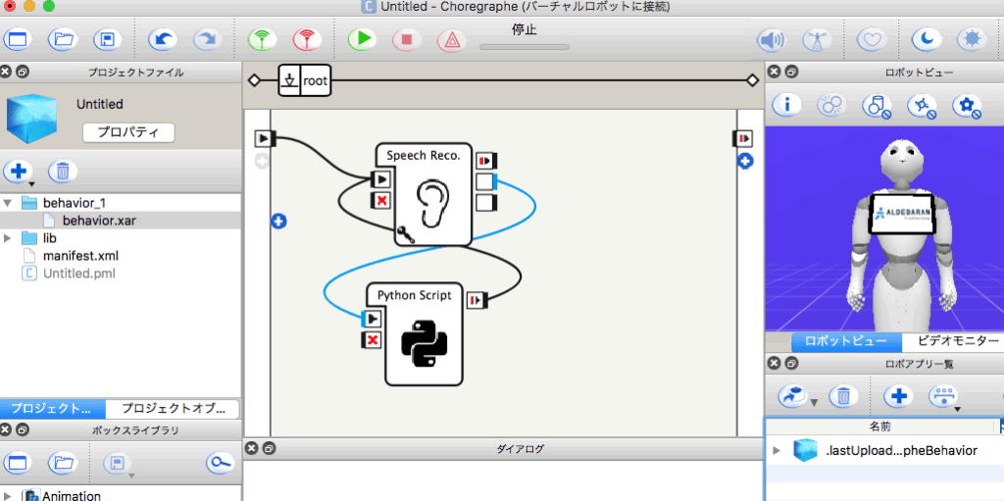Screen dimensions: 1004x501
Task: Click the search key icon in box library
Action: [223, 463]
